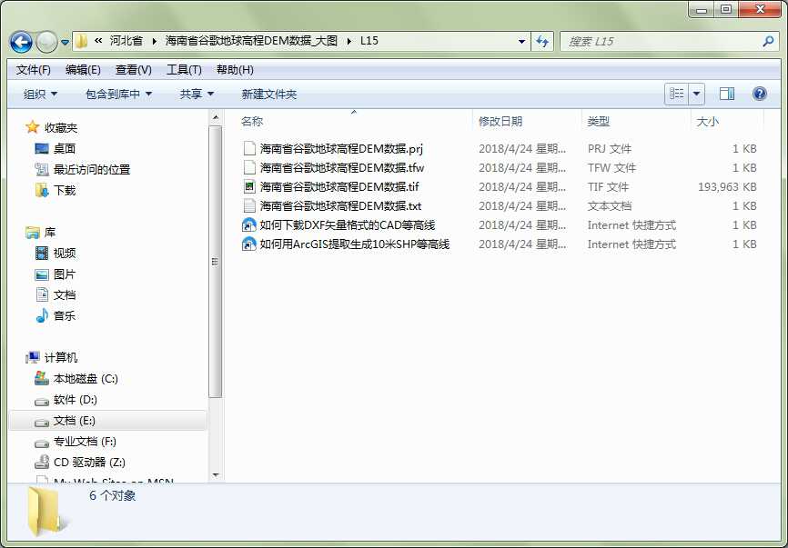The width and height of the screenshot is (788, 548).
Task: Open the 视频 library
Action: (x=65, y=254)
